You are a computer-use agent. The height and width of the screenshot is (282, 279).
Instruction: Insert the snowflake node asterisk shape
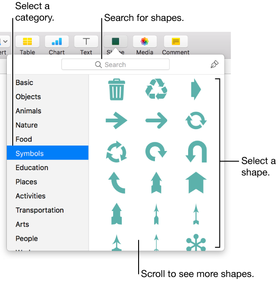coord(196,242)
